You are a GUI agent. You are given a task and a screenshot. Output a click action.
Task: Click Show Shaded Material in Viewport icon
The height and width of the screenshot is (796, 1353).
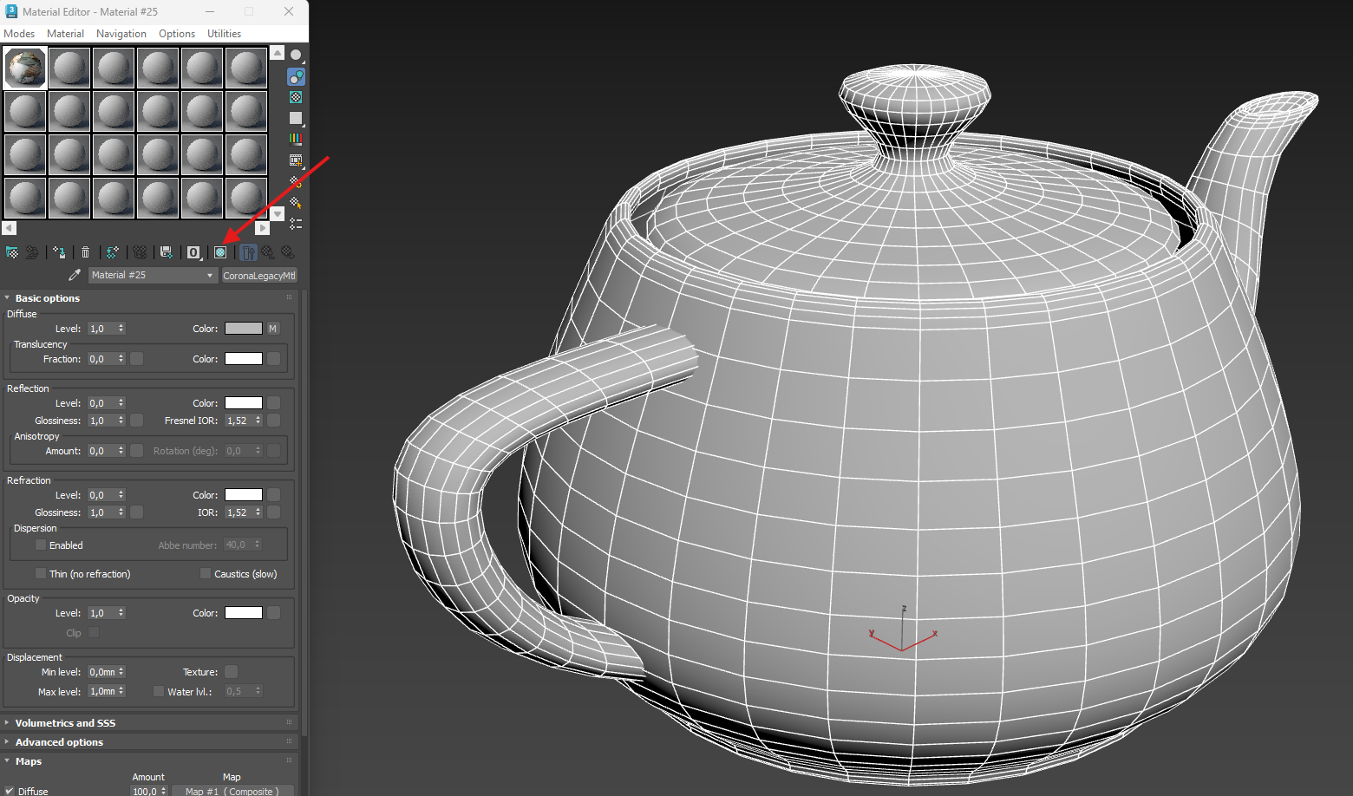[x=220, y=252]
